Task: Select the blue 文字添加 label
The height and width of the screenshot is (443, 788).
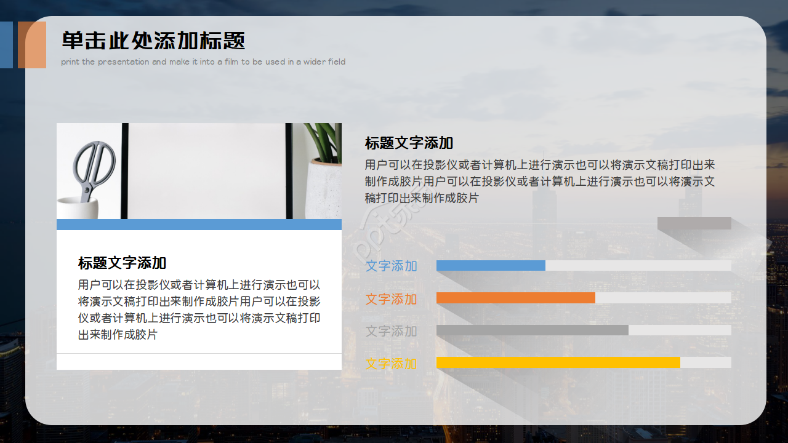Action: pyautogui.click(x=392, y=266)
